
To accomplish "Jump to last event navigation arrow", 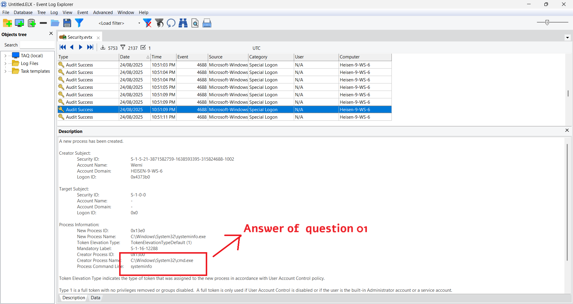I will (x=90, y=47).
